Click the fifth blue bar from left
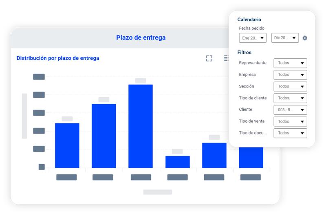 click(x=214, y=155)
